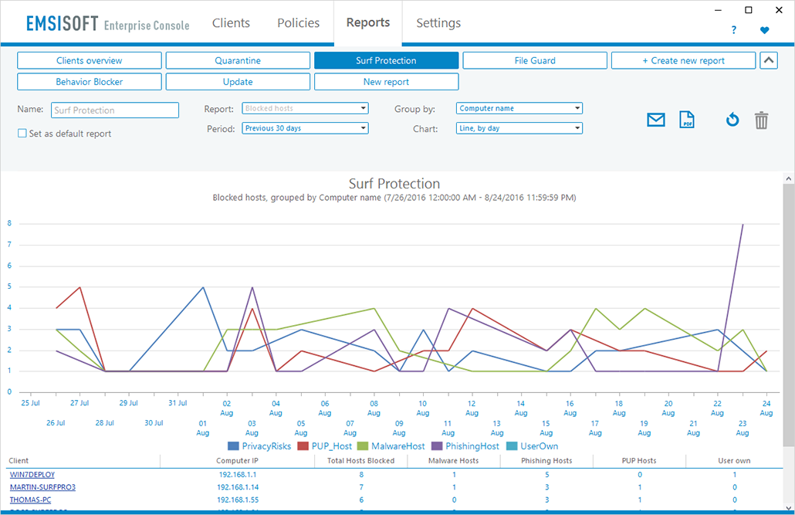Open the WIN7DEPLOY client link
The image size is (795, 515).
point(32,474)
